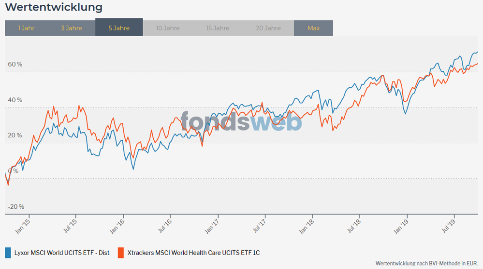Click the active 5 Jahre tab
483x269 pixels.
coord(119,28)
